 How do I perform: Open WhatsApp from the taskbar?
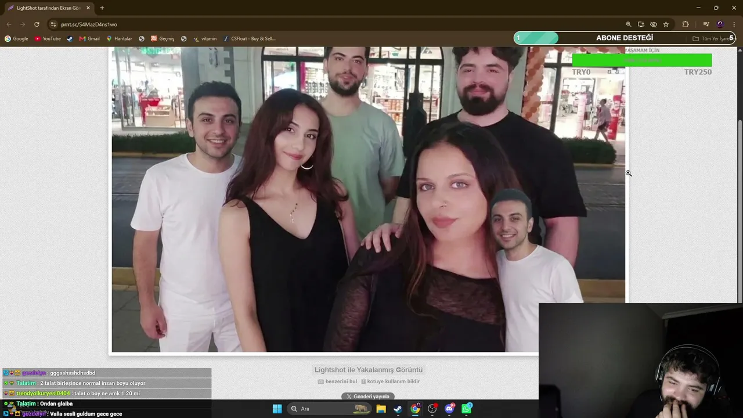click(x=467, y=409)
